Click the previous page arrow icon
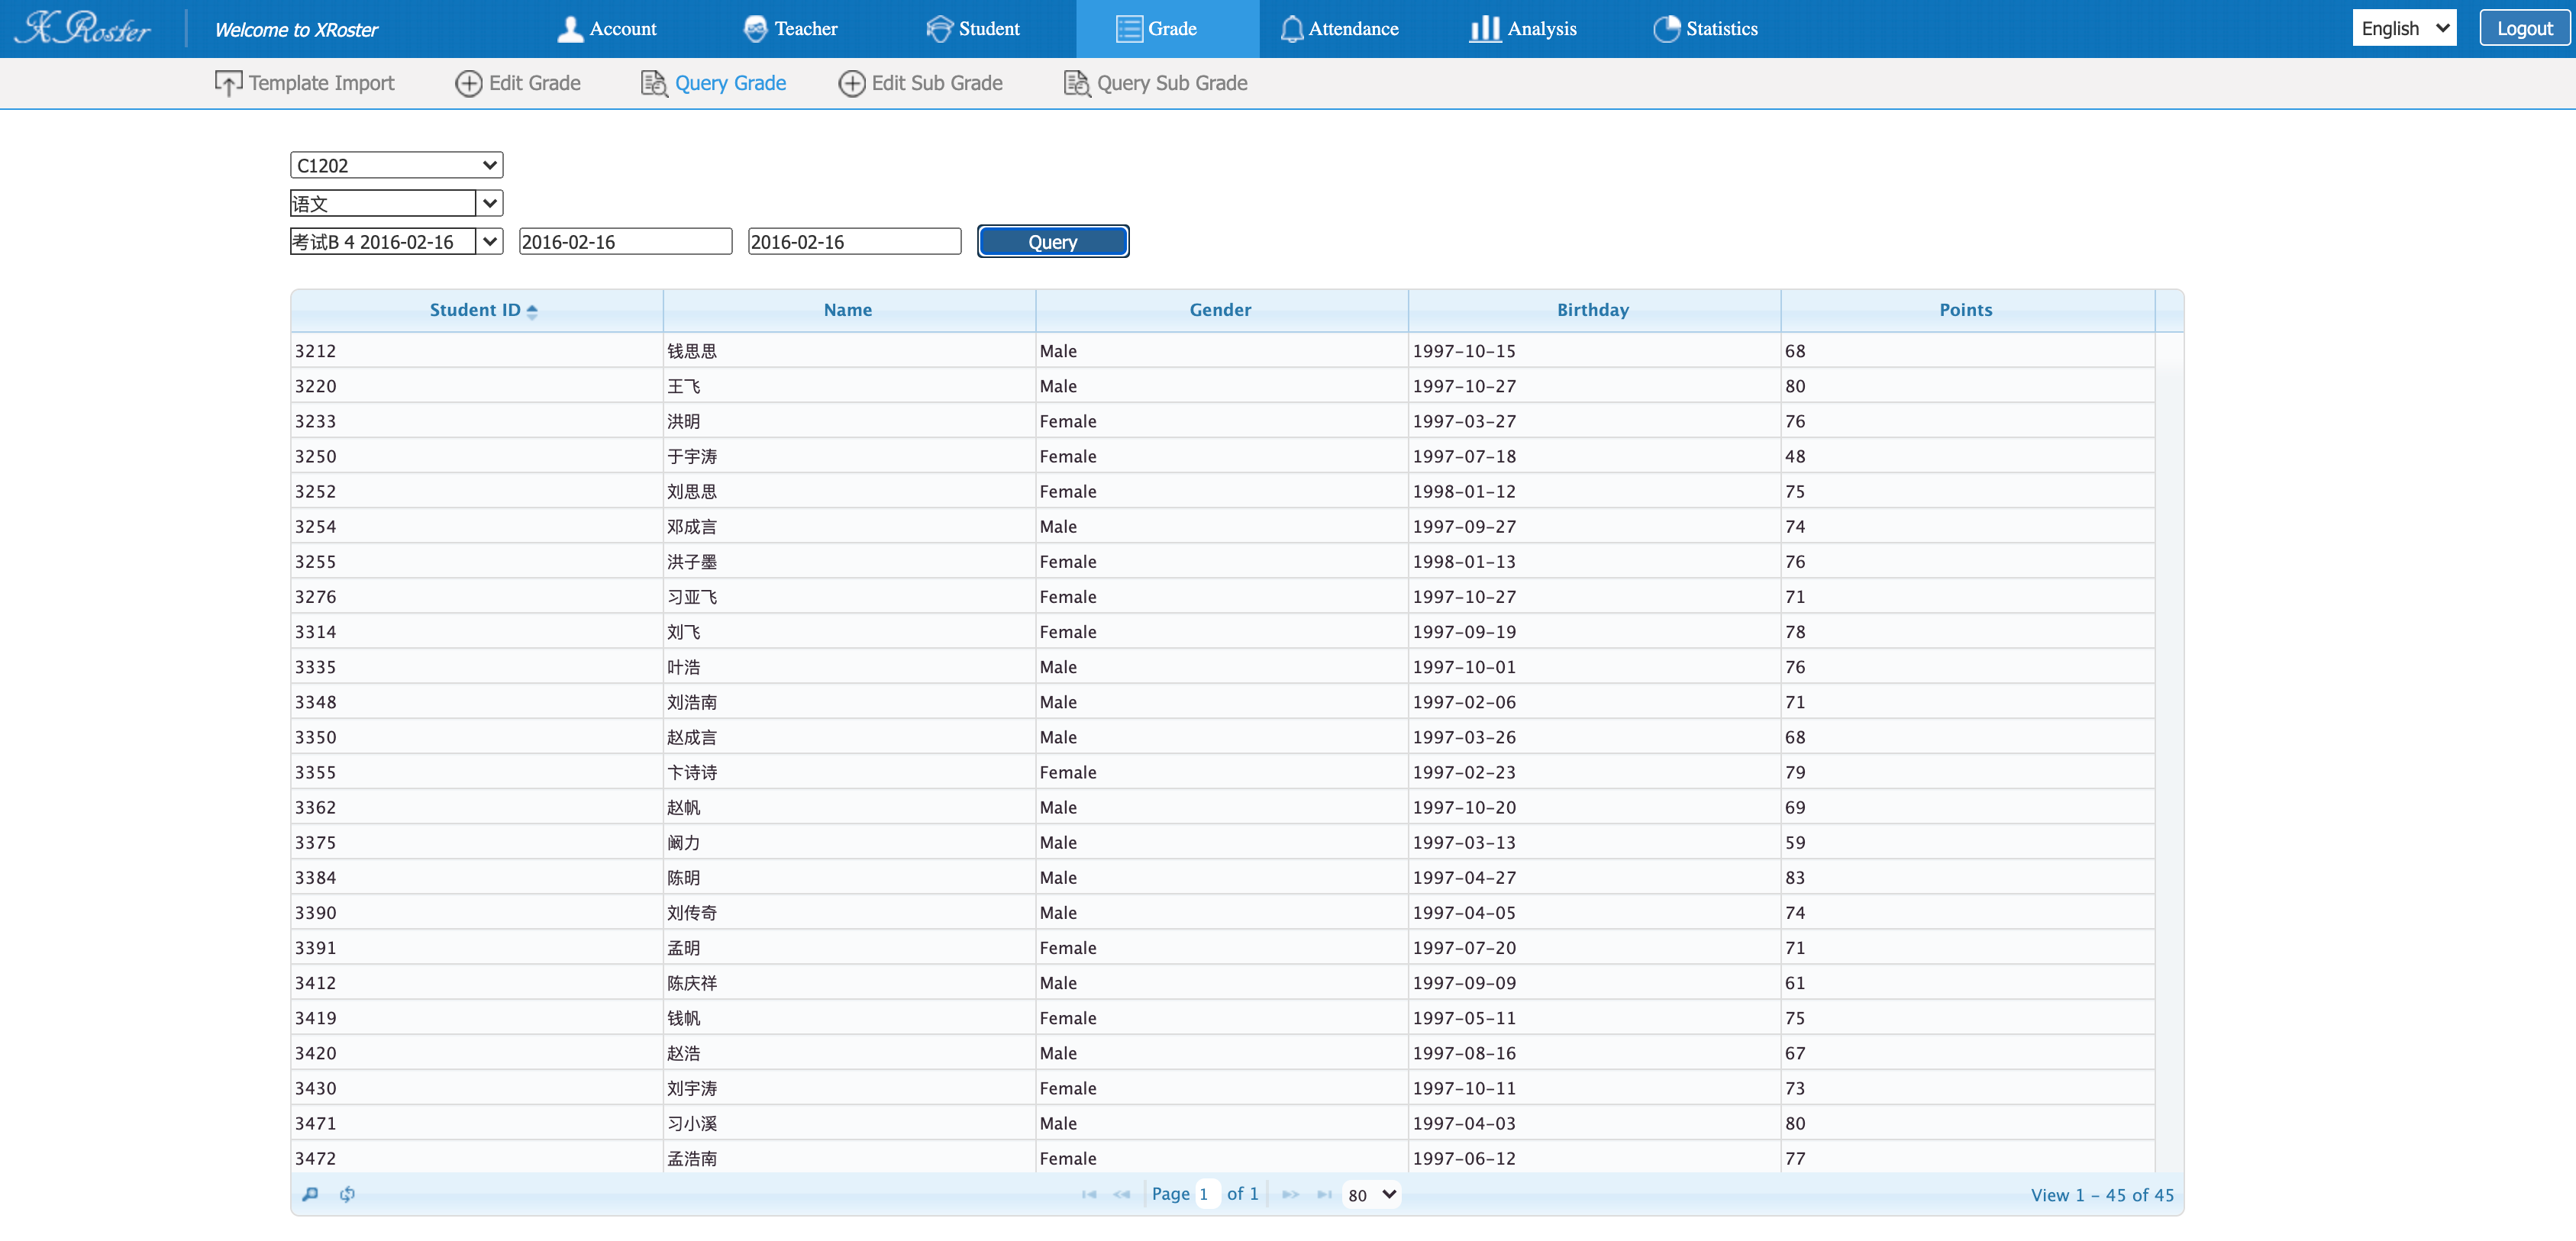This screenshot has width=2576, height=1241. pyautogui.click(x=1122, y=1194)
